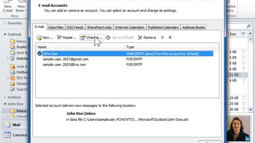Image resolution: width=255 pixels, height=143 pixels.
Task: Click New E-mail in the Outlook ribbon
Action: pos(8,6)
